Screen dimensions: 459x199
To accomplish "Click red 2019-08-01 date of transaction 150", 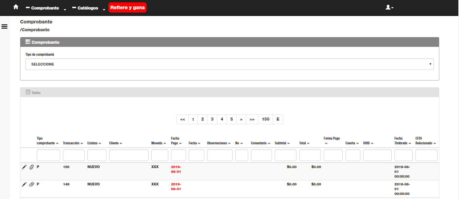I will (176, 169).
